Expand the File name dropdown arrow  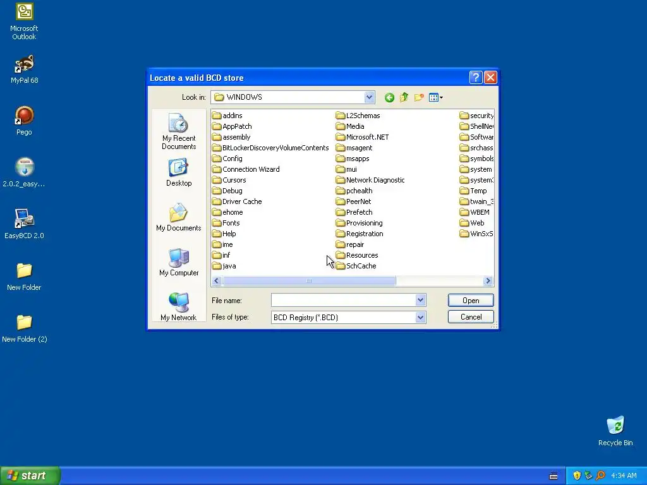click(420, 300)
